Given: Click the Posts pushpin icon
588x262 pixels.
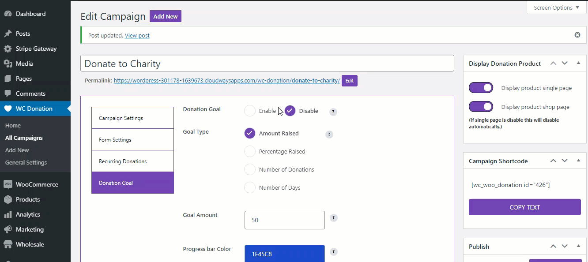Looking at the screenshot, I should coord(8,34).
